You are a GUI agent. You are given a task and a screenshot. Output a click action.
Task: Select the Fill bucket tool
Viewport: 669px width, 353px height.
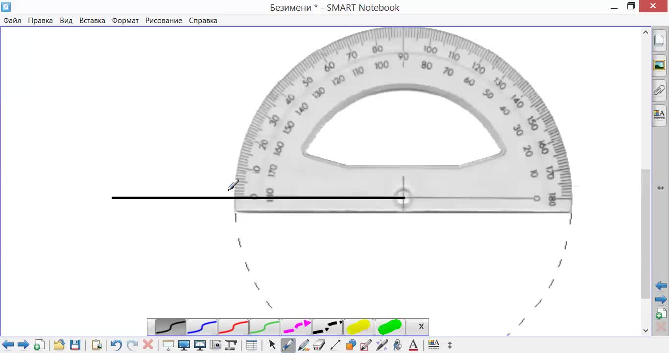tap(398, 345)
